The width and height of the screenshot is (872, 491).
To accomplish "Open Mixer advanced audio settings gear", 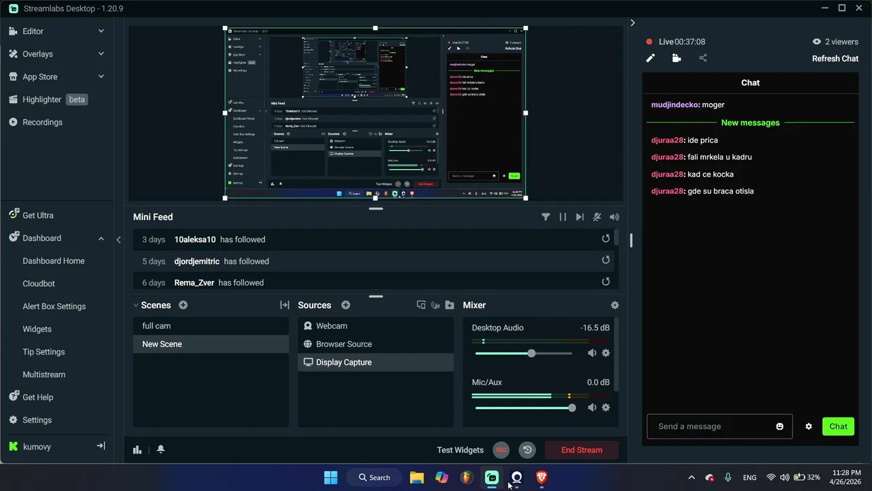I will (x=614, y=305).
